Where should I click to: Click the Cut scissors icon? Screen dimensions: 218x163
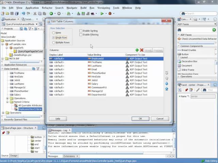pyautogui.click(x=35, y=14)
